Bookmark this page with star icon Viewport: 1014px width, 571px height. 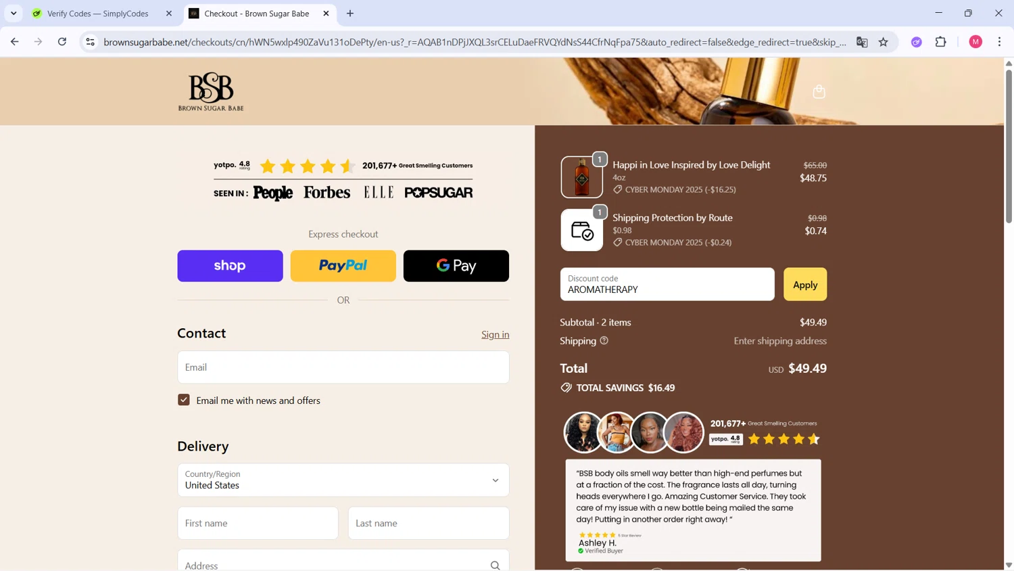[x=884, y=42]
